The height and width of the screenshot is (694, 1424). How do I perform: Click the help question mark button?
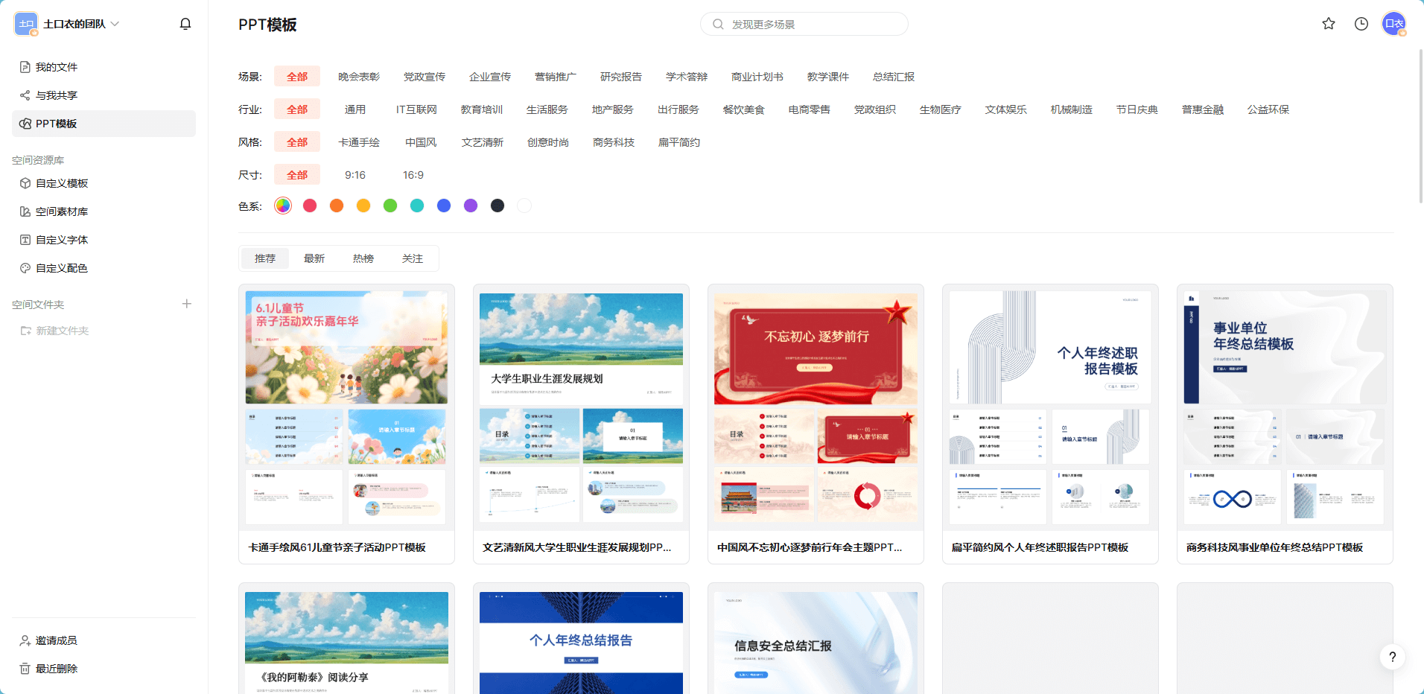point(1392,657)
